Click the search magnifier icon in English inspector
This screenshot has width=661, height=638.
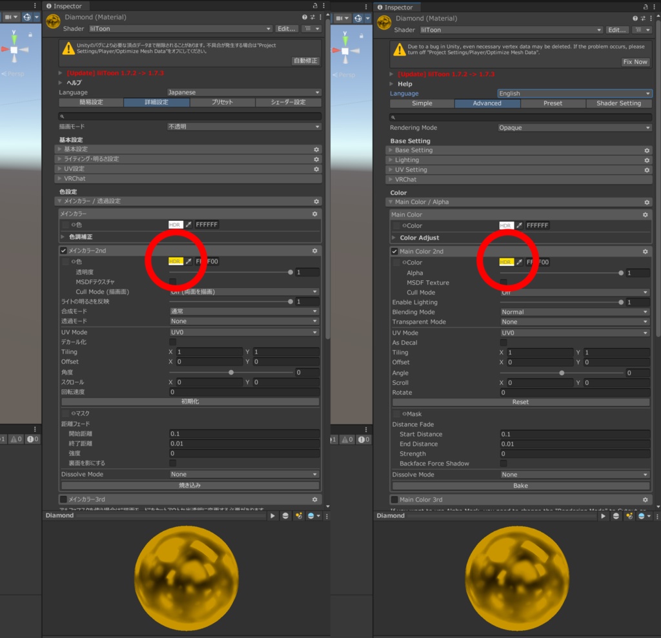click(393, 118)
